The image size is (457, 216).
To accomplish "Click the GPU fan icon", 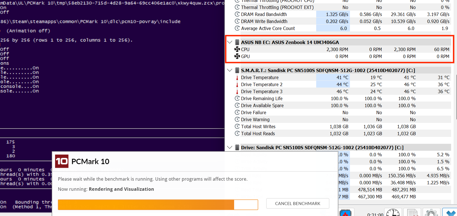I will [x=237, y=56].
